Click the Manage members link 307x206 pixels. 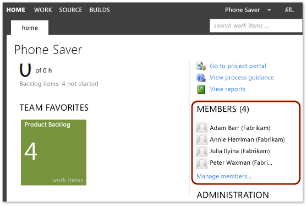click(224, 176)
